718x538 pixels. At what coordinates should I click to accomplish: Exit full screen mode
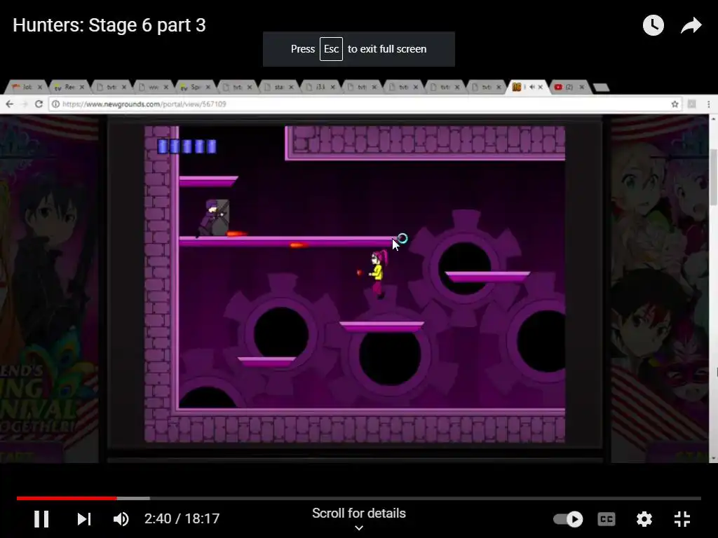pos(682,519)
